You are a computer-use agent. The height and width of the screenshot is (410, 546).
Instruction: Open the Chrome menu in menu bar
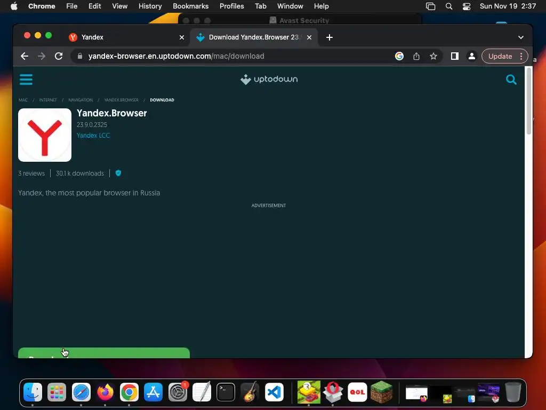pyautogui.click(x=42, y=6)
